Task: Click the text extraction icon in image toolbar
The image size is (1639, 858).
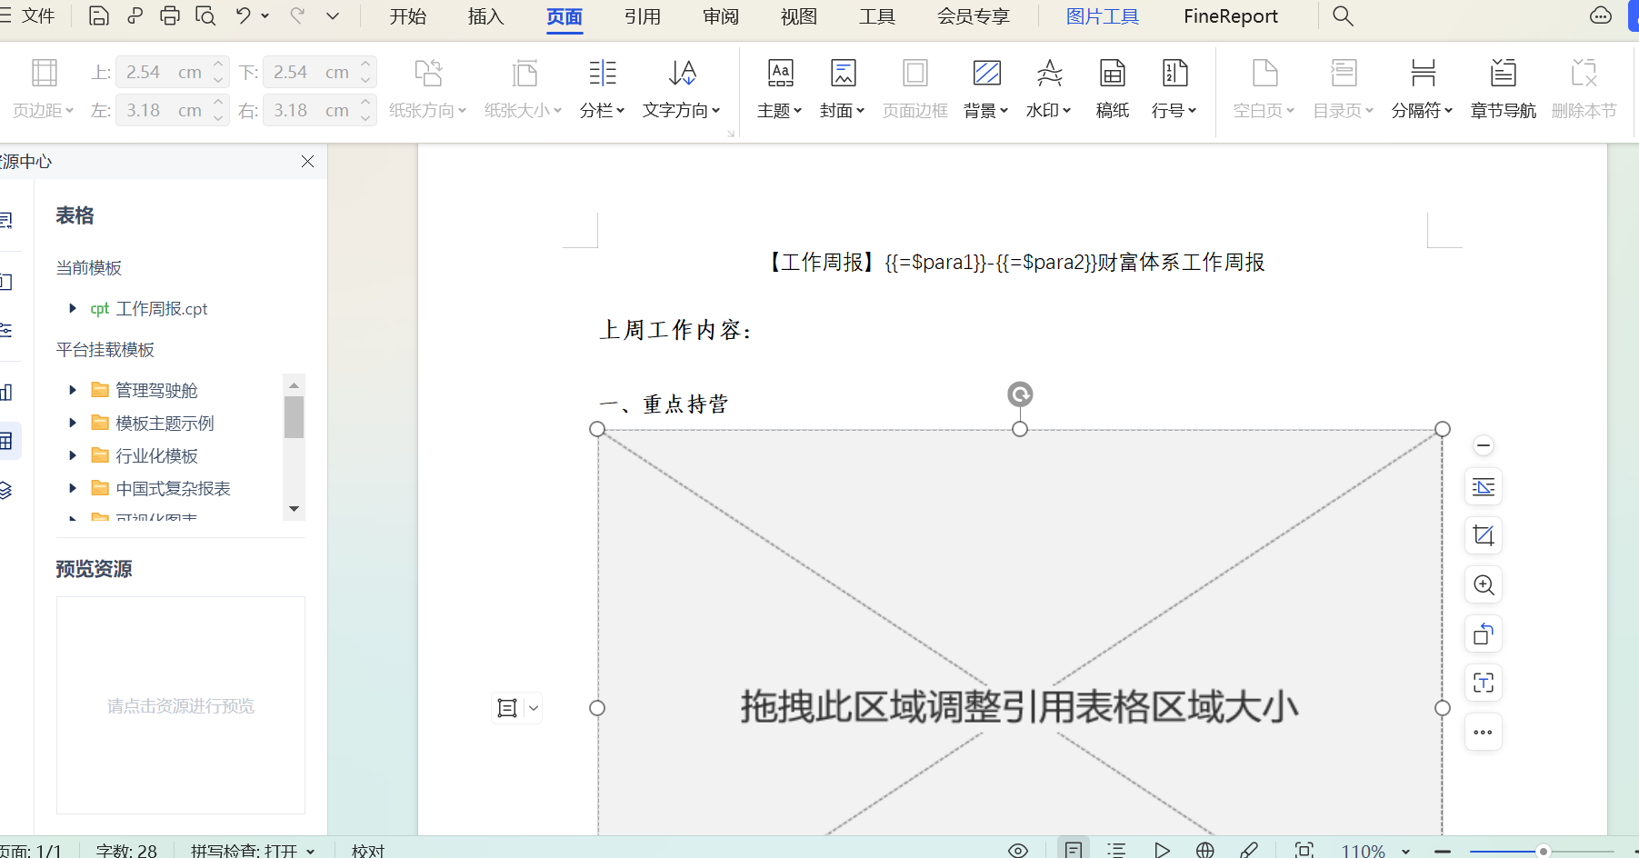Action: [1484, 683]
